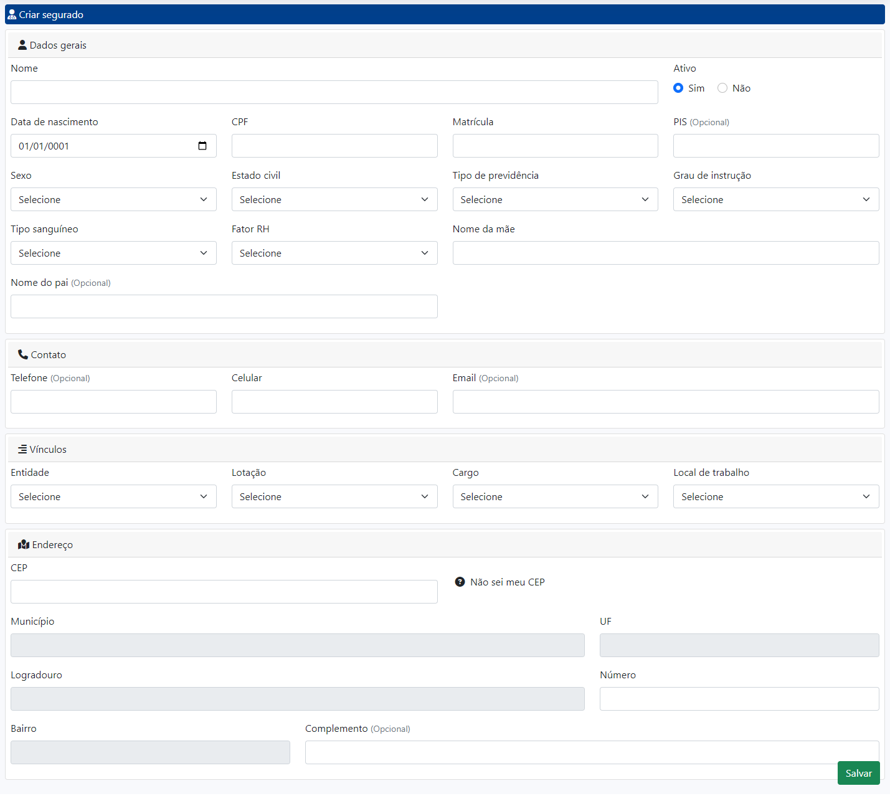This screenshot has width=890, height=796.
Task: Focus the PIS input field
Action: pyautogui.click(x=776, y=146)
